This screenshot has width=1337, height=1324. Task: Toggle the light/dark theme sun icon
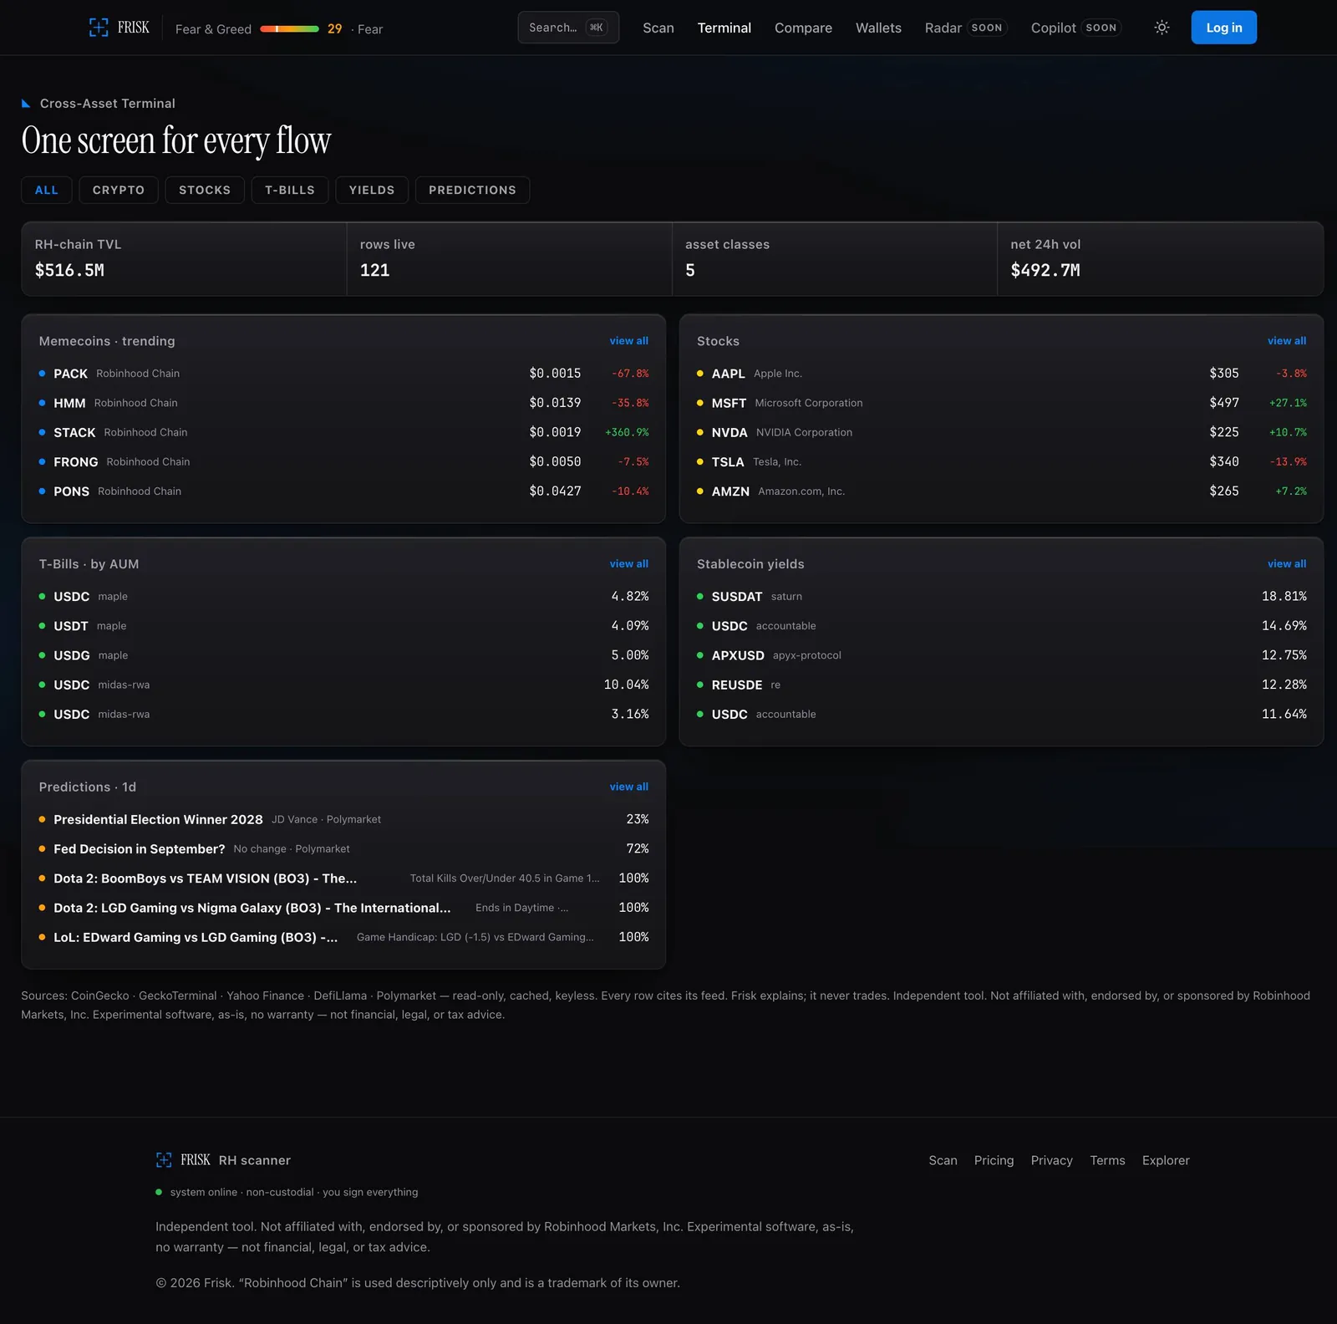tap(1162, 28)
